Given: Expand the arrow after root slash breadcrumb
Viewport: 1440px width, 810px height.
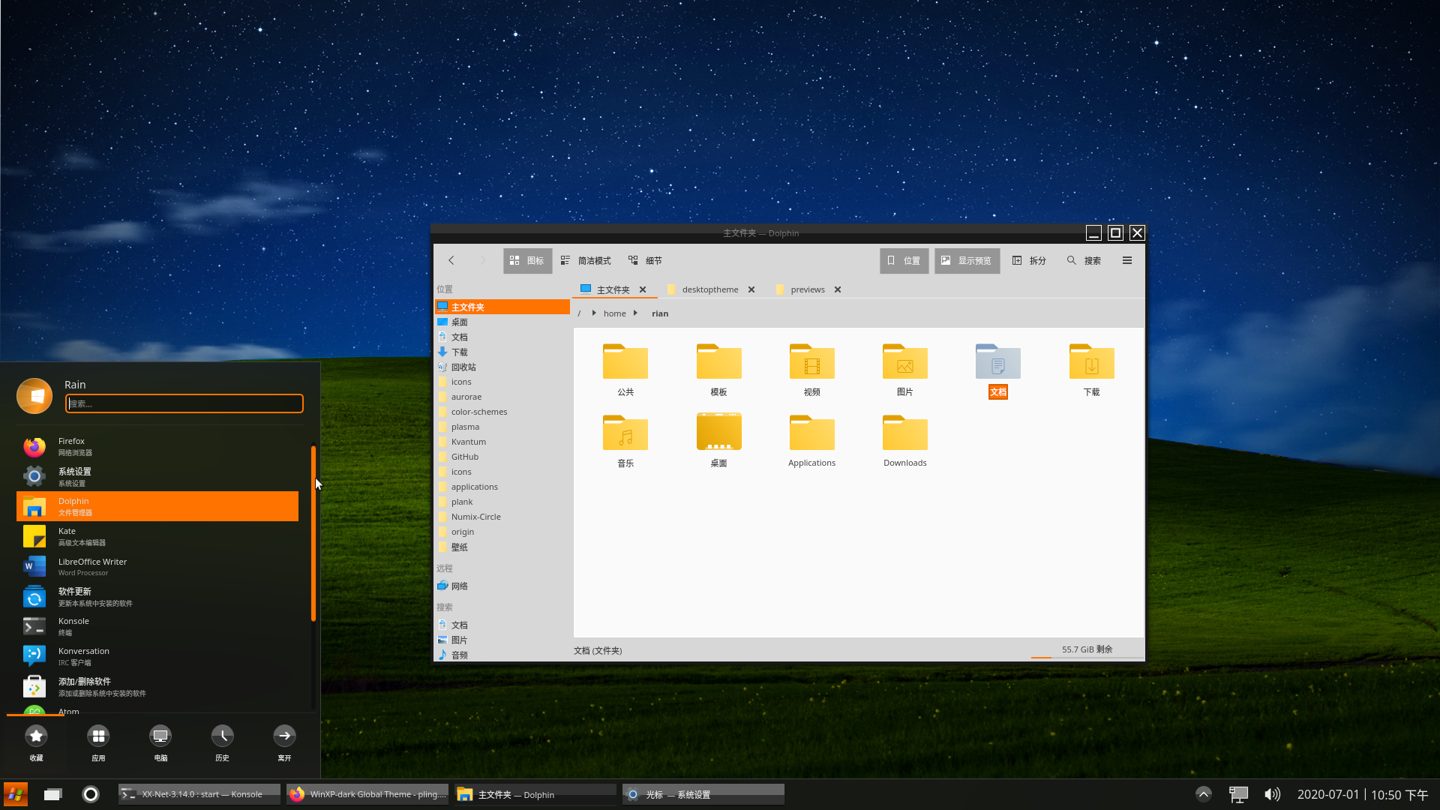Looking at the screenshot, I should click(x=593, y=313).
